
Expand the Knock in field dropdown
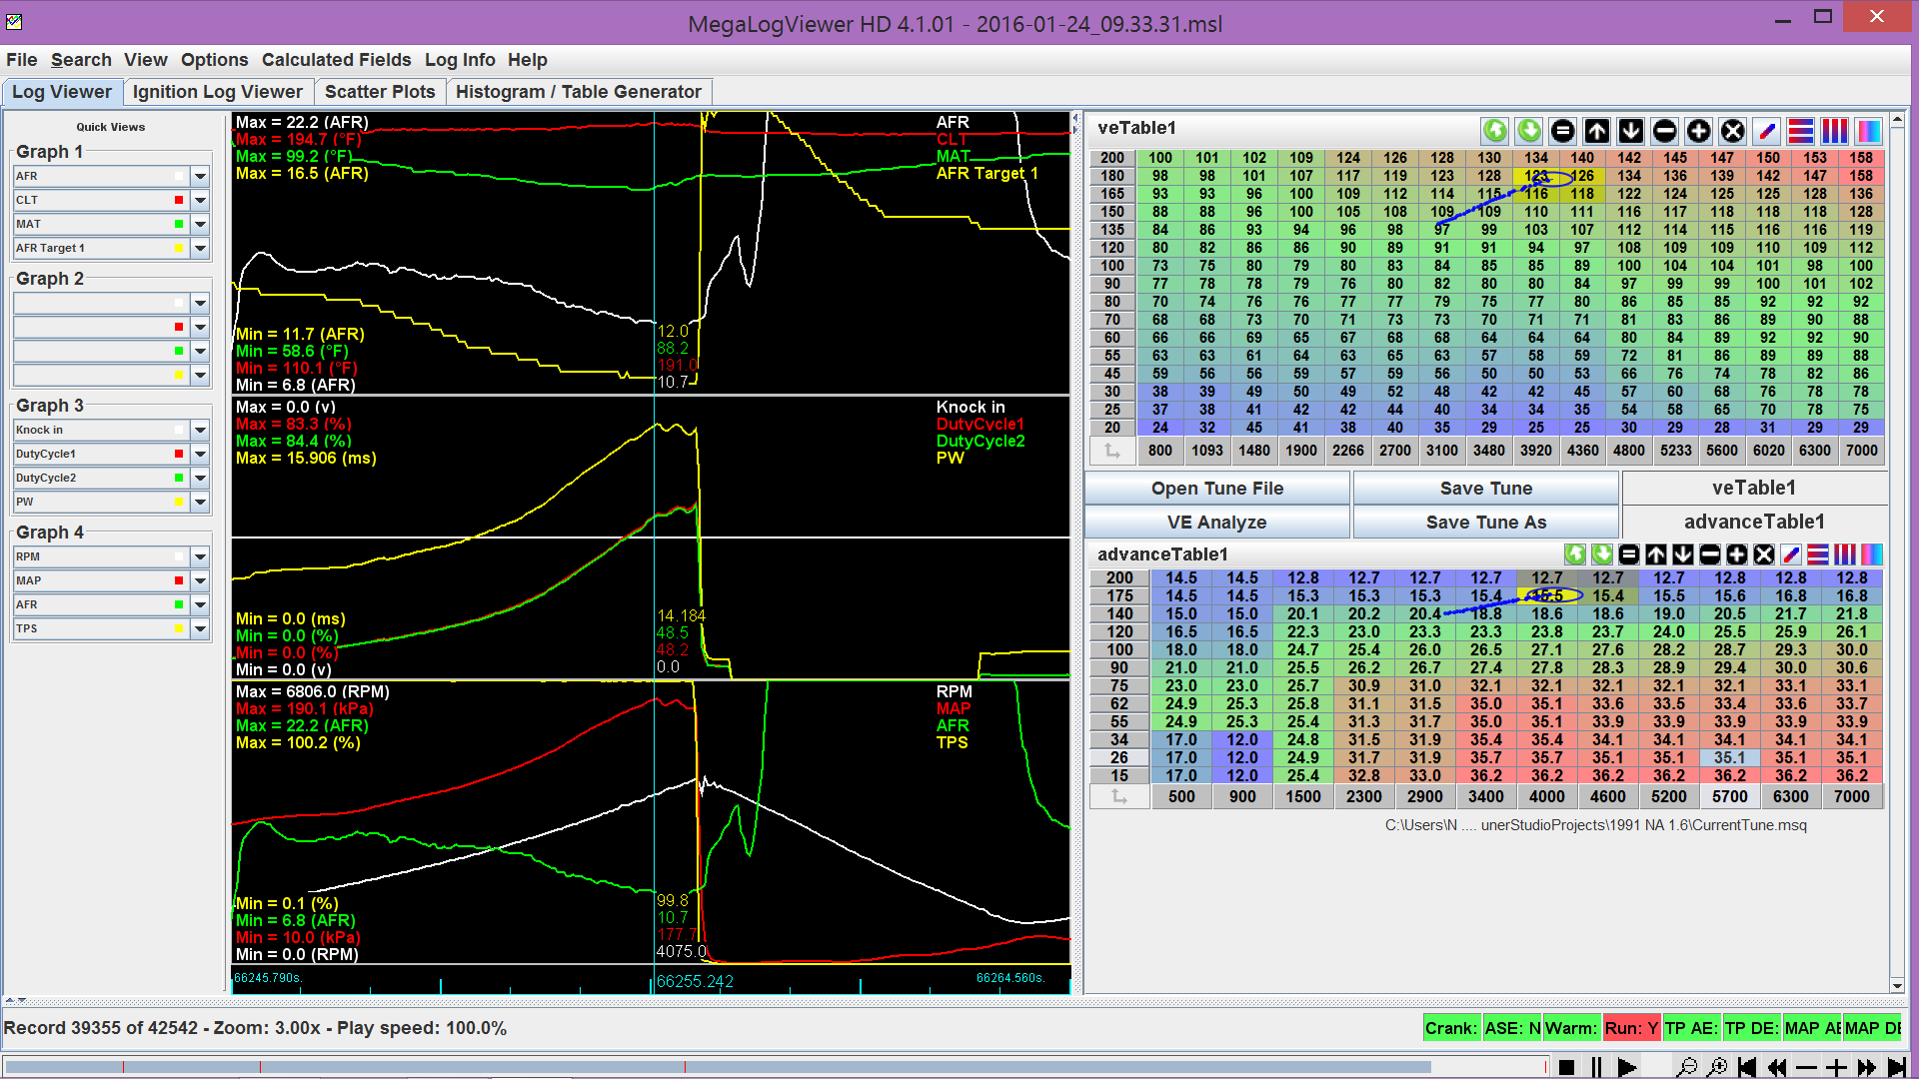[x=200, y=430]
